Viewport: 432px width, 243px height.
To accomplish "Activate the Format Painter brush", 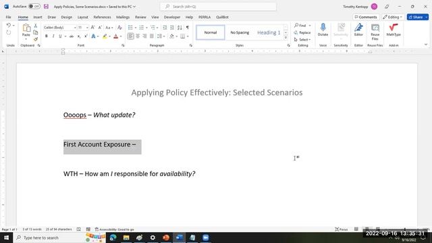I will [36, 39].
